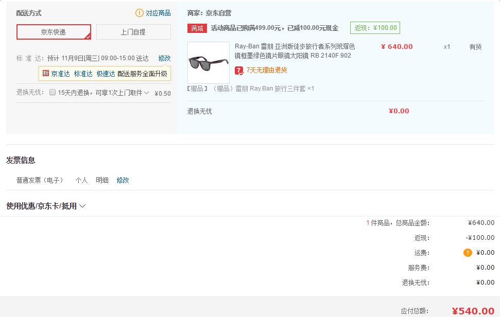
Task: Click 修改 in the invoice information row
Action: coord(123,180)
